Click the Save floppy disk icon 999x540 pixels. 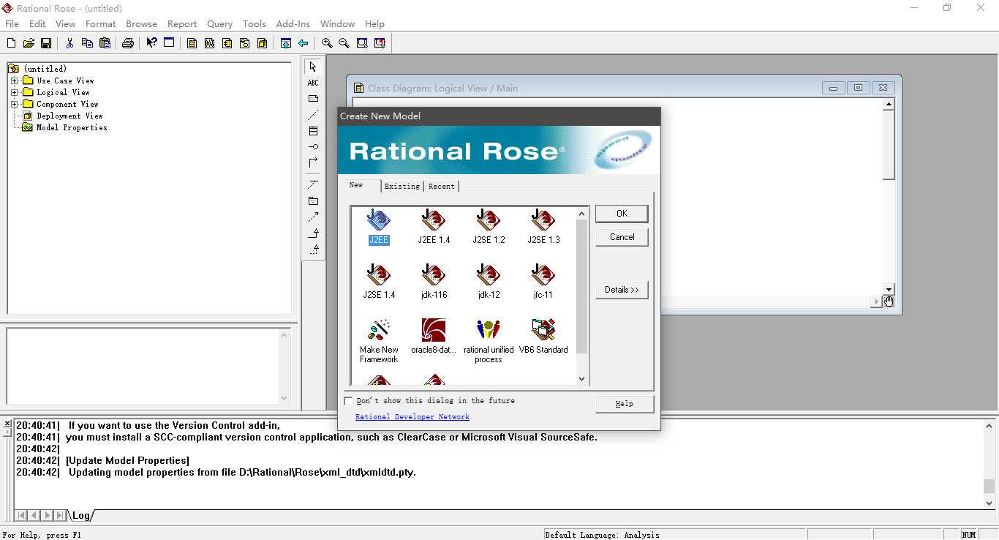point(46,43)
